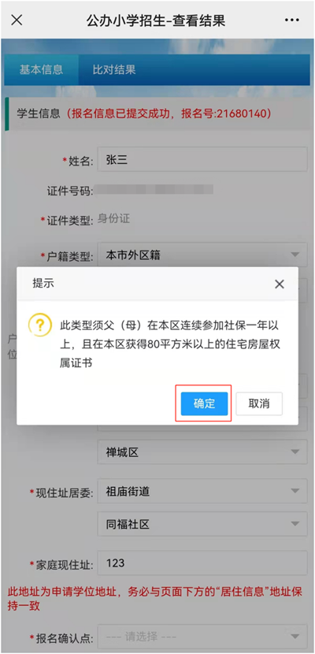This screenshot has height=654, width=315.
Task: Open the three-dot more options menu
Action: pos(291,20)
